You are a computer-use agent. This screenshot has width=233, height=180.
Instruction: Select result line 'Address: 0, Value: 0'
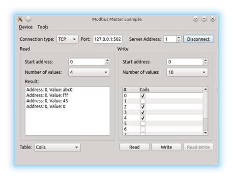(x=46, y=106)
